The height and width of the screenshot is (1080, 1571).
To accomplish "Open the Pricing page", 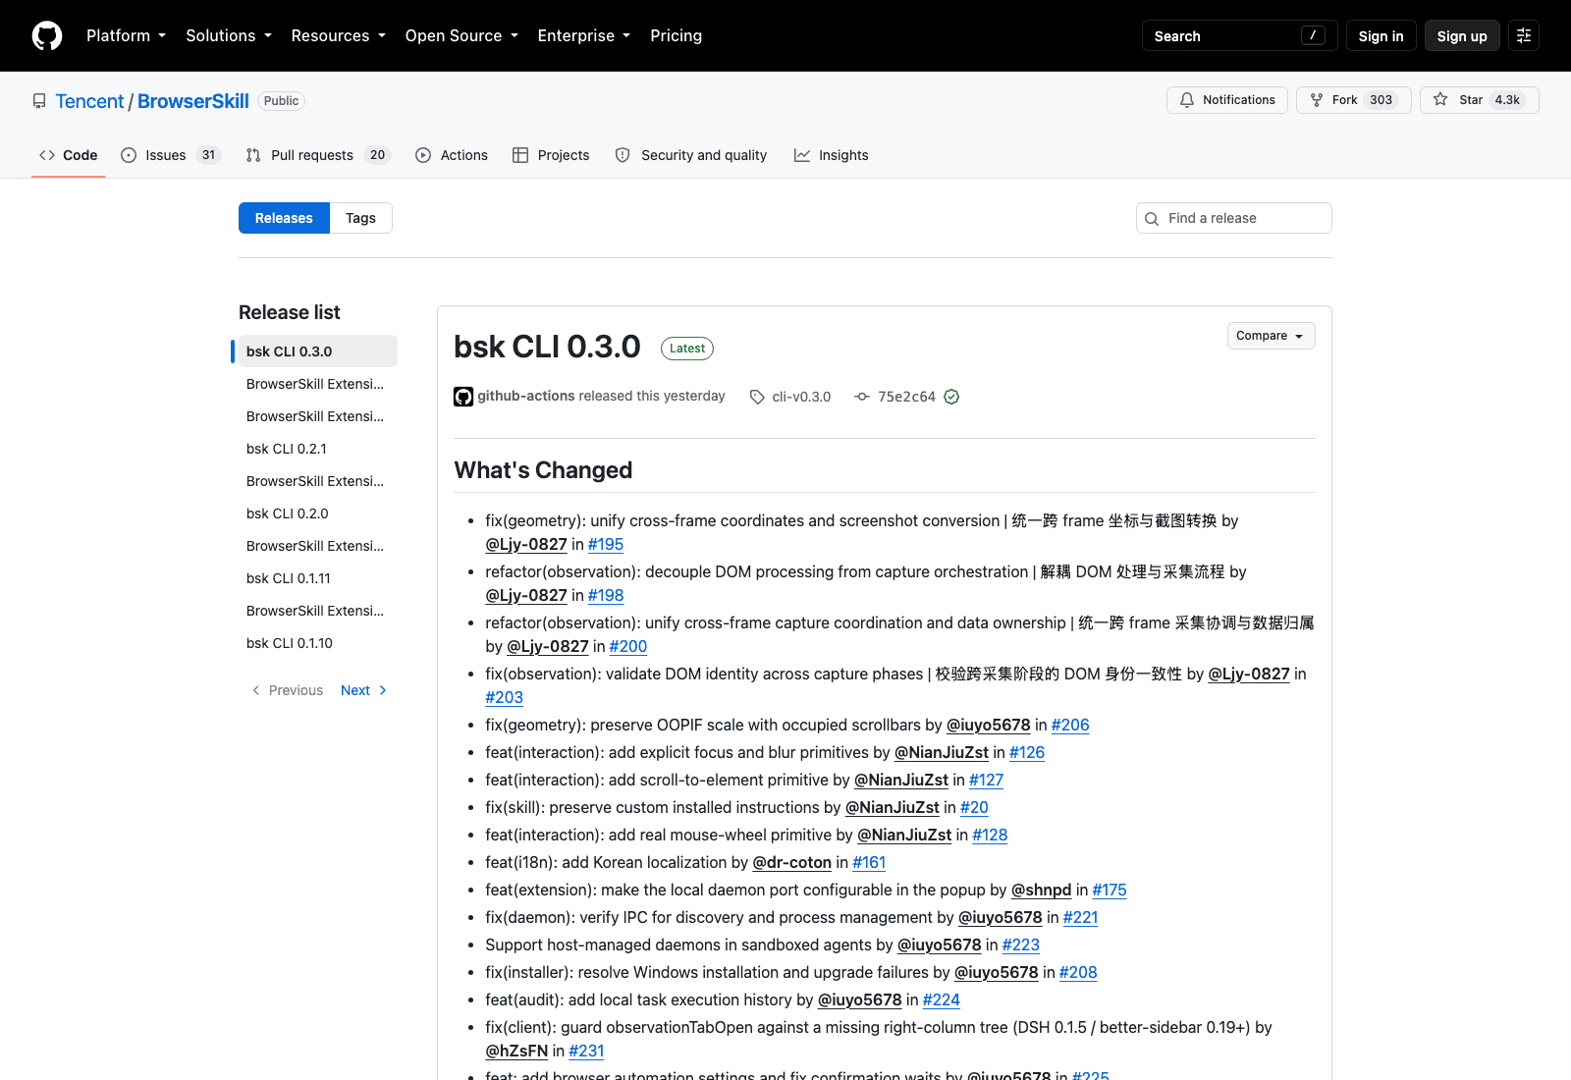I will pos(676,35).
